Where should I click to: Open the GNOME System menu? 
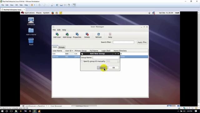pos(46,13)
